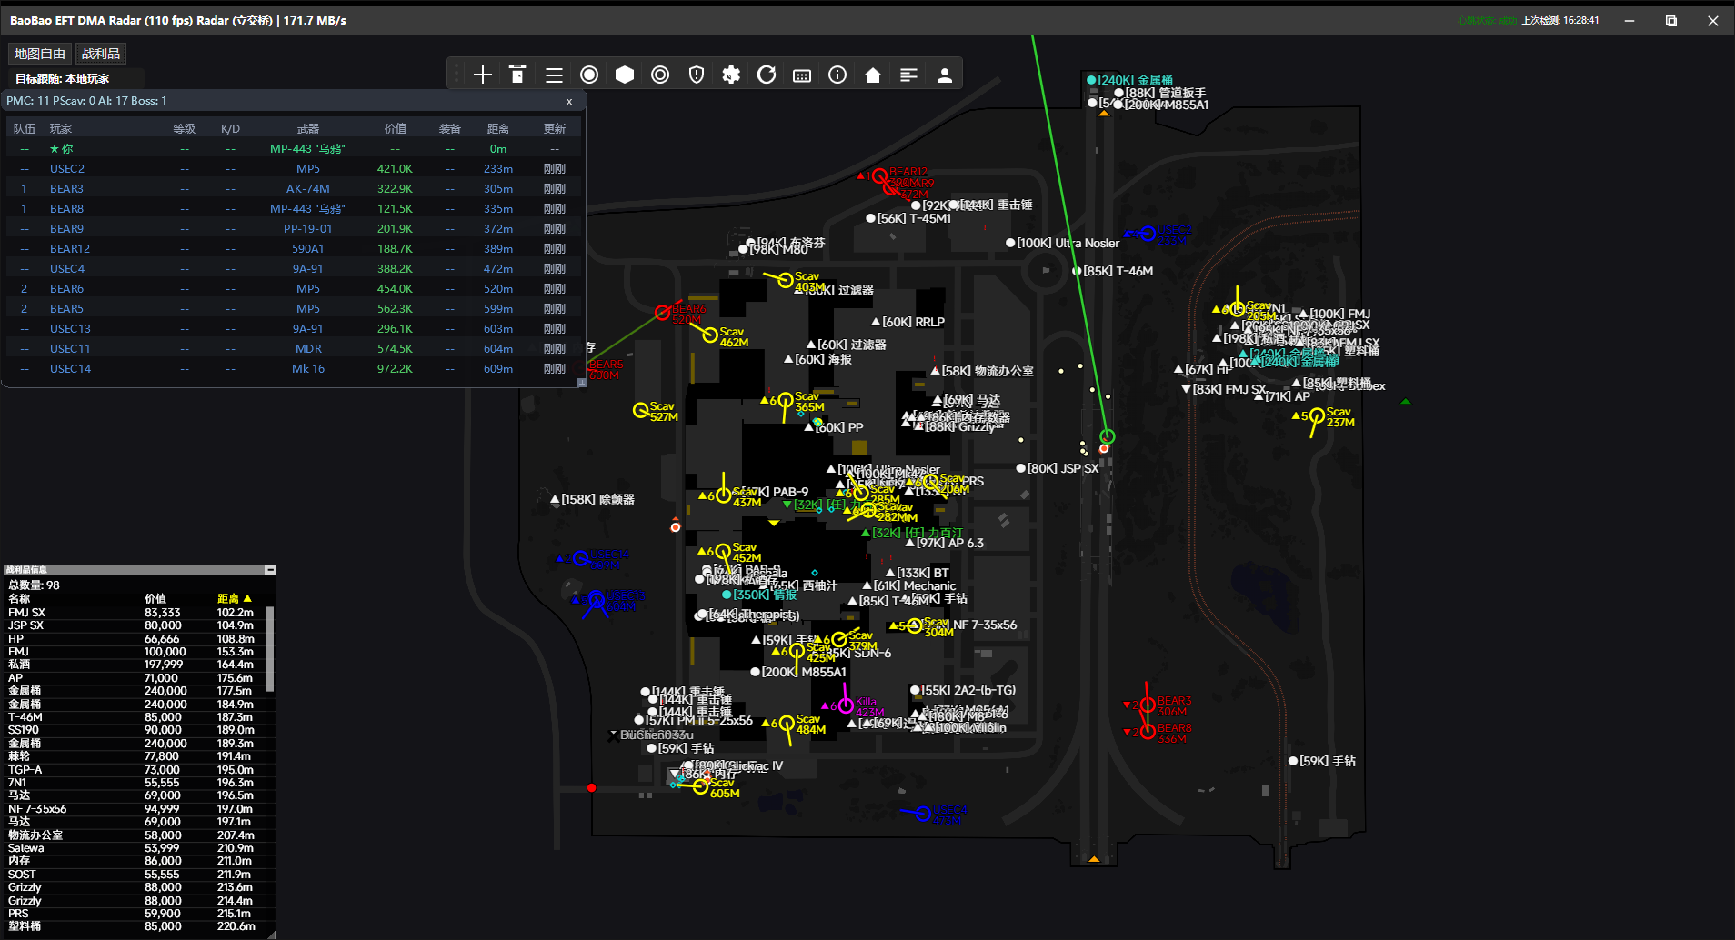Viewport: 1735px width, 940px height.
Task: Close the PMC player list panel
Action: (569, 102)
